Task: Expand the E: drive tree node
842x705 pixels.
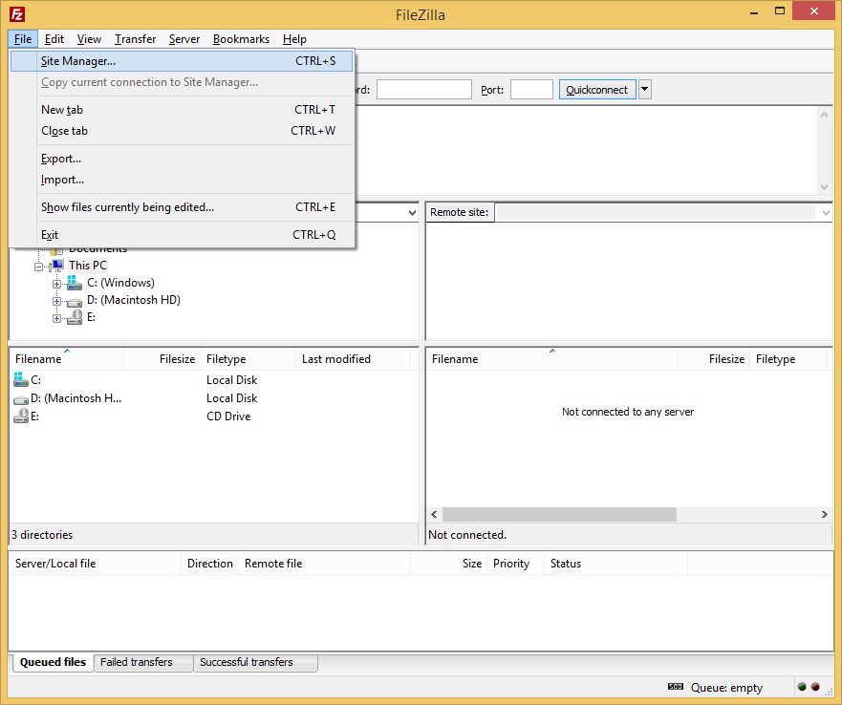Action: (x=56, y=318)
